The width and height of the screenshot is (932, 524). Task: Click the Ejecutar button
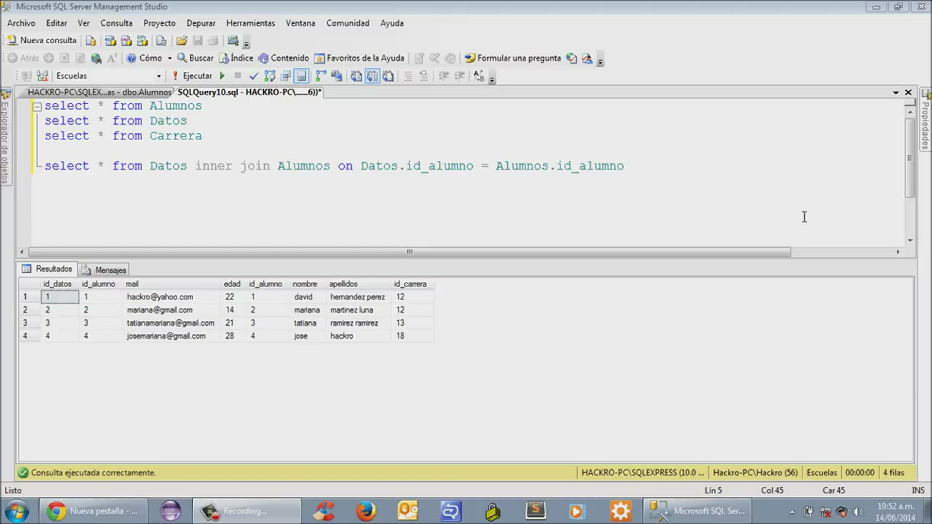(192, 76)
